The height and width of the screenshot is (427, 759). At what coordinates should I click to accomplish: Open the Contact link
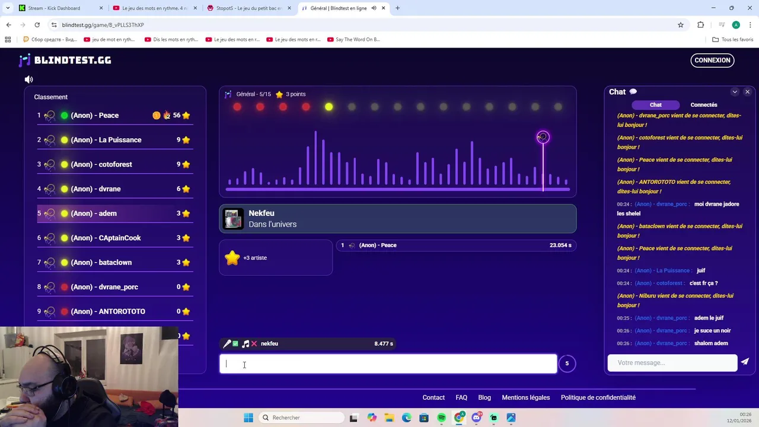click(x=433, y=397)
